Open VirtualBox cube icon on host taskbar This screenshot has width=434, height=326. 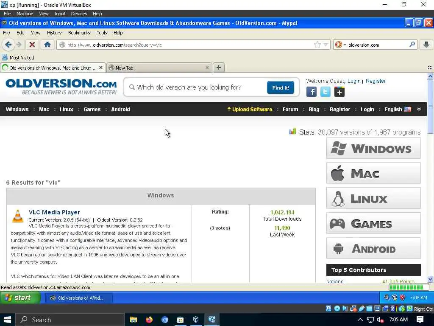pos(196,320)
